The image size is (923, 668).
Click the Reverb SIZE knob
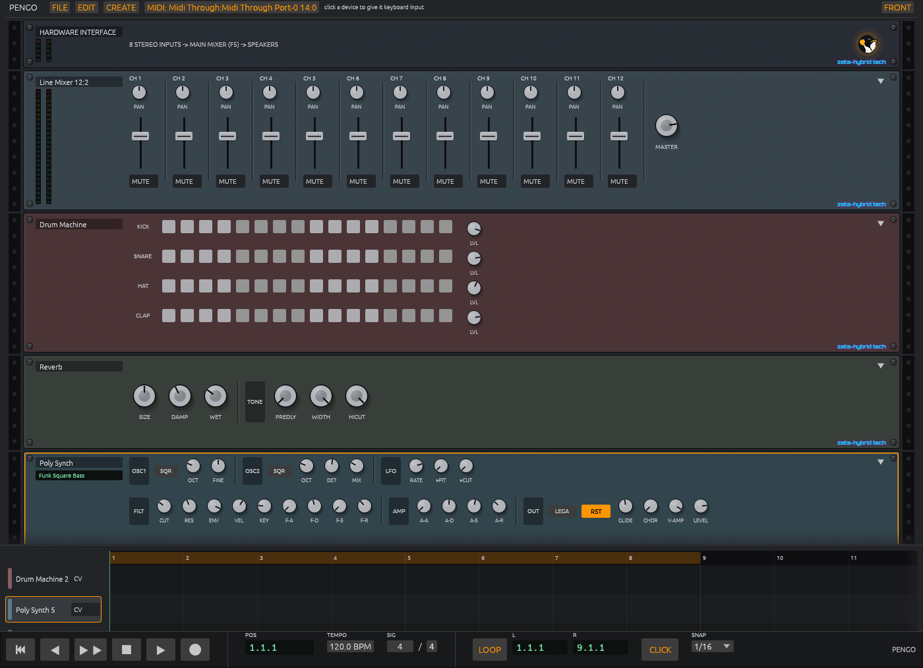point(144,396)
